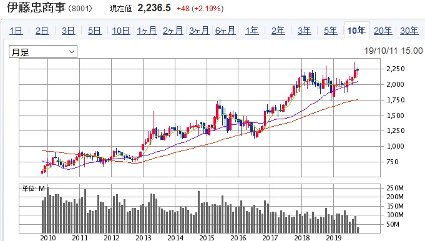Switch chart range to 5日
This screenshot has height=241, width=425.
[x=94, y=31]
